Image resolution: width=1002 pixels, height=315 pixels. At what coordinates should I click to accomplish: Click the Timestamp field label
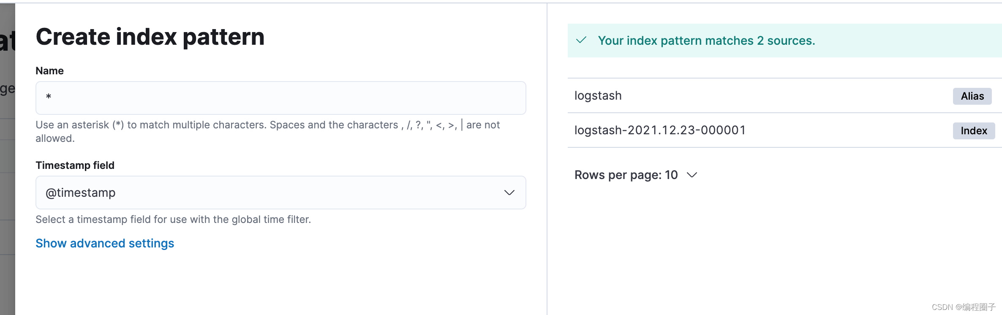pos(75,166)
